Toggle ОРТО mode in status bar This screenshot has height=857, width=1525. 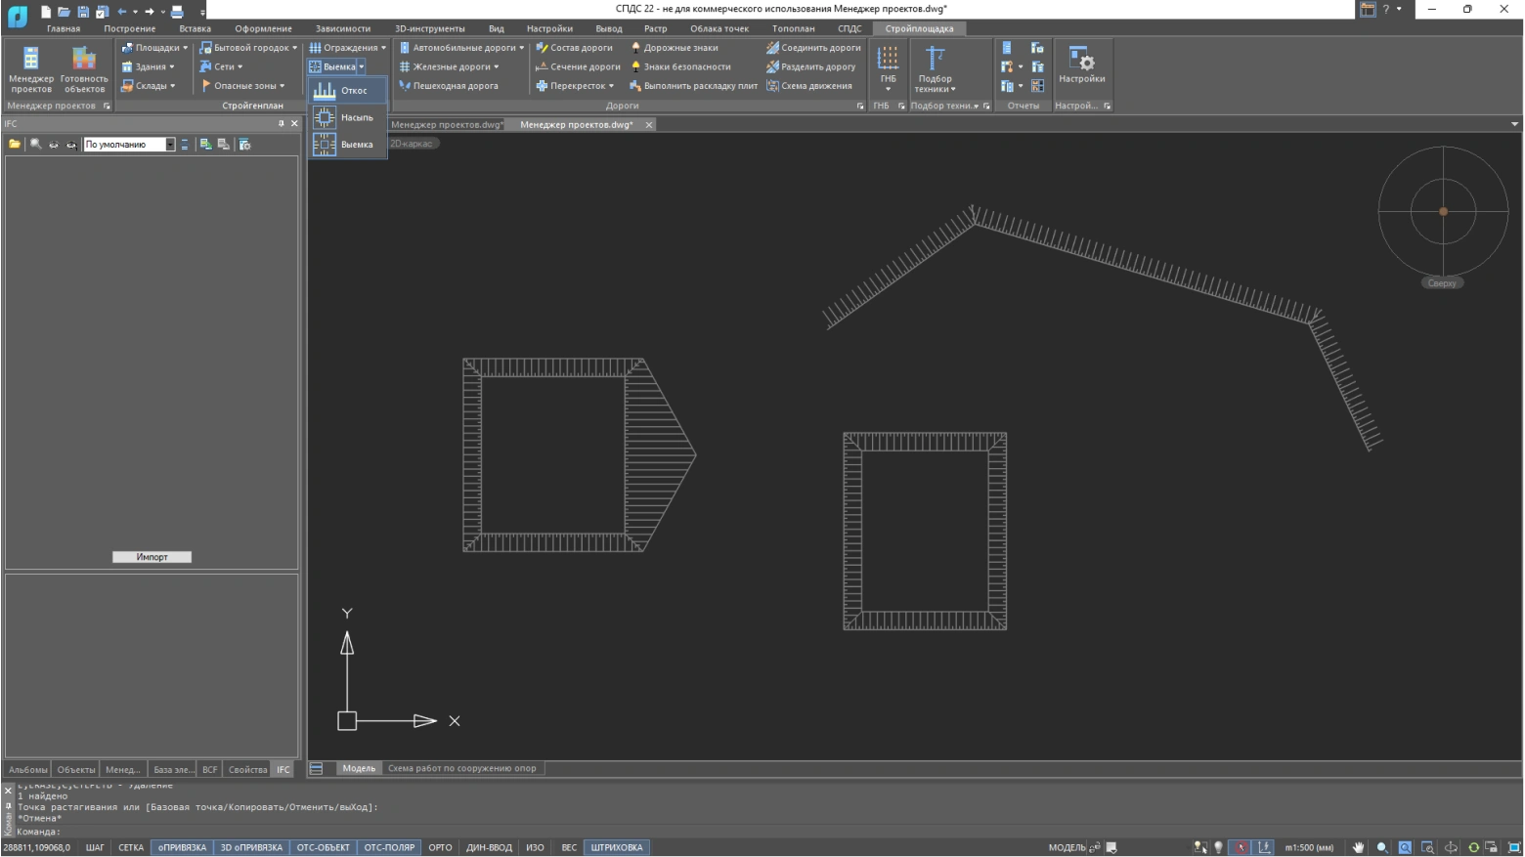pyautogui.click(x=440, y=847)
